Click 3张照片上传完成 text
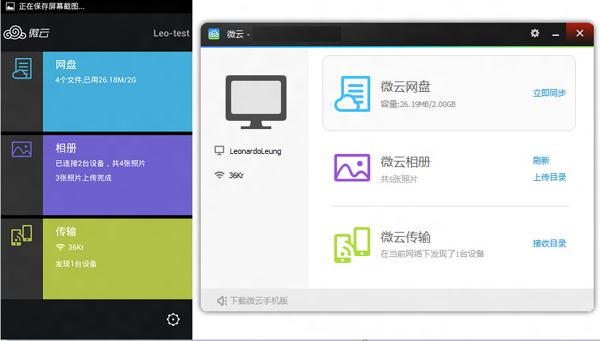This screenshot has width=600, height=341. (x=84, y=178)
